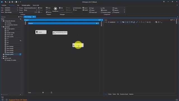Open the Trades feed component
179x101 pixels.
(x=93, y=12)
